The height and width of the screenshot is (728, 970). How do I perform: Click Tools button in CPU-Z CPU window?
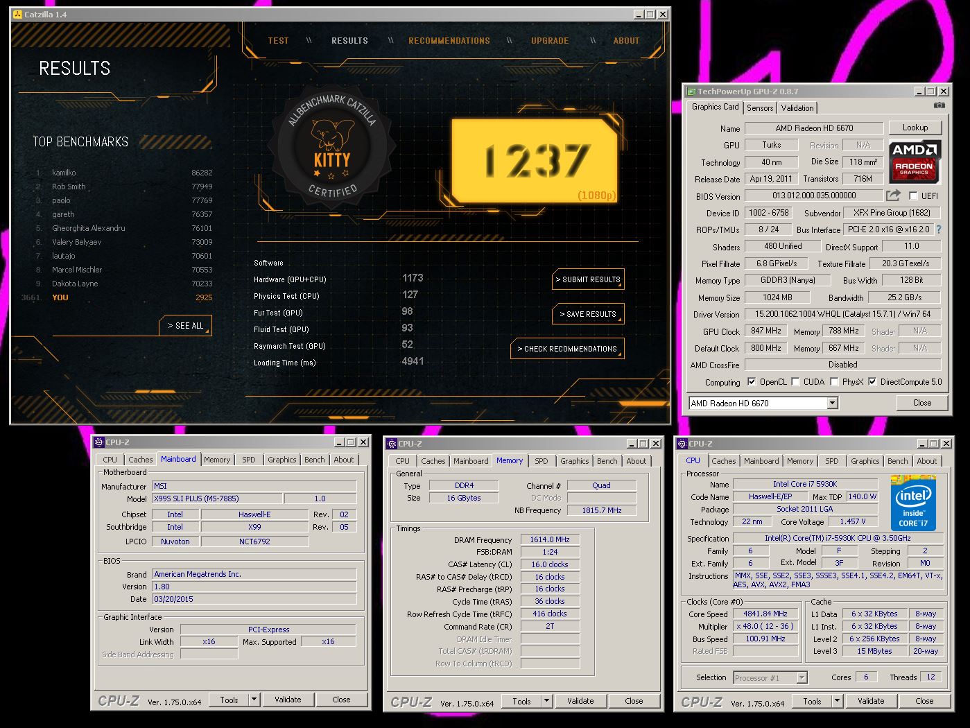point(812,701)
